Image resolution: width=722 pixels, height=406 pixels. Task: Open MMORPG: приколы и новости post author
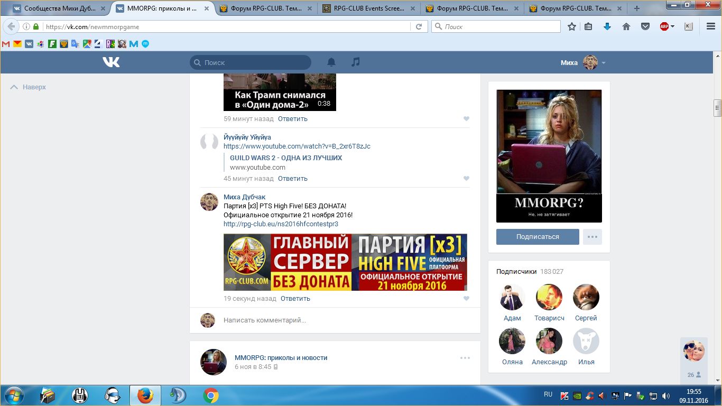pos(281,358)
